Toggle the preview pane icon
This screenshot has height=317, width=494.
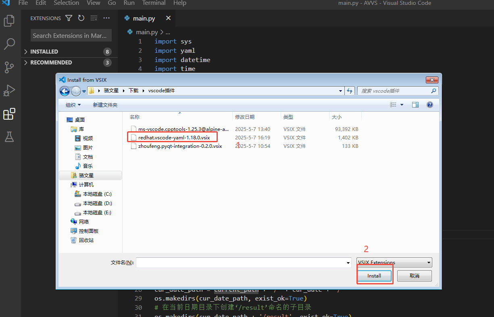tap(415, 105)
